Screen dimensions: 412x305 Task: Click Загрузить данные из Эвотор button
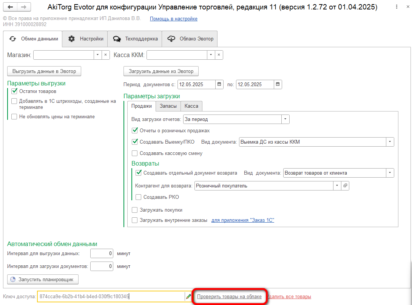coord(161,71)
